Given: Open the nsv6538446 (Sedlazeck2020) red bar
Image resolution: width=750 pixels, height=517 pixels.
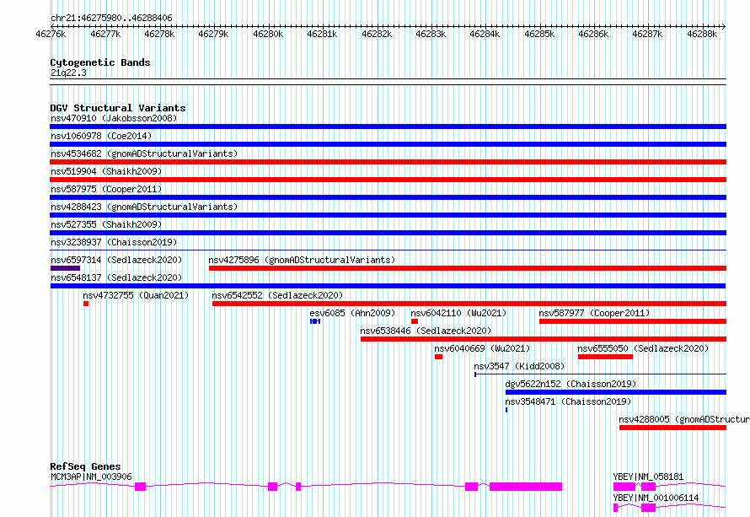Looking at the screenshot, I should (544, 339).
